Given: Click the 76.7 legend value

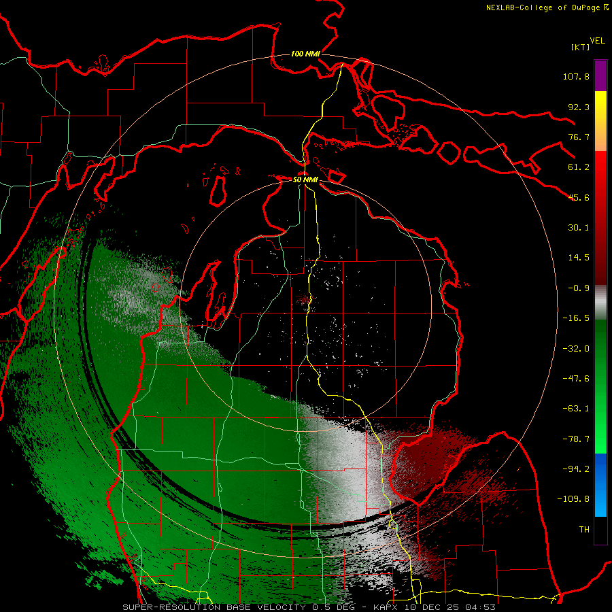Looking at the screenshot, I should (579, 137).
